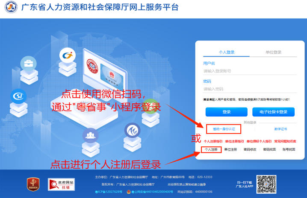This screenshot has width=307, height=198.
Task: Click the dark blue flame-like emblem icon
Action: click(x=133, y=130)
